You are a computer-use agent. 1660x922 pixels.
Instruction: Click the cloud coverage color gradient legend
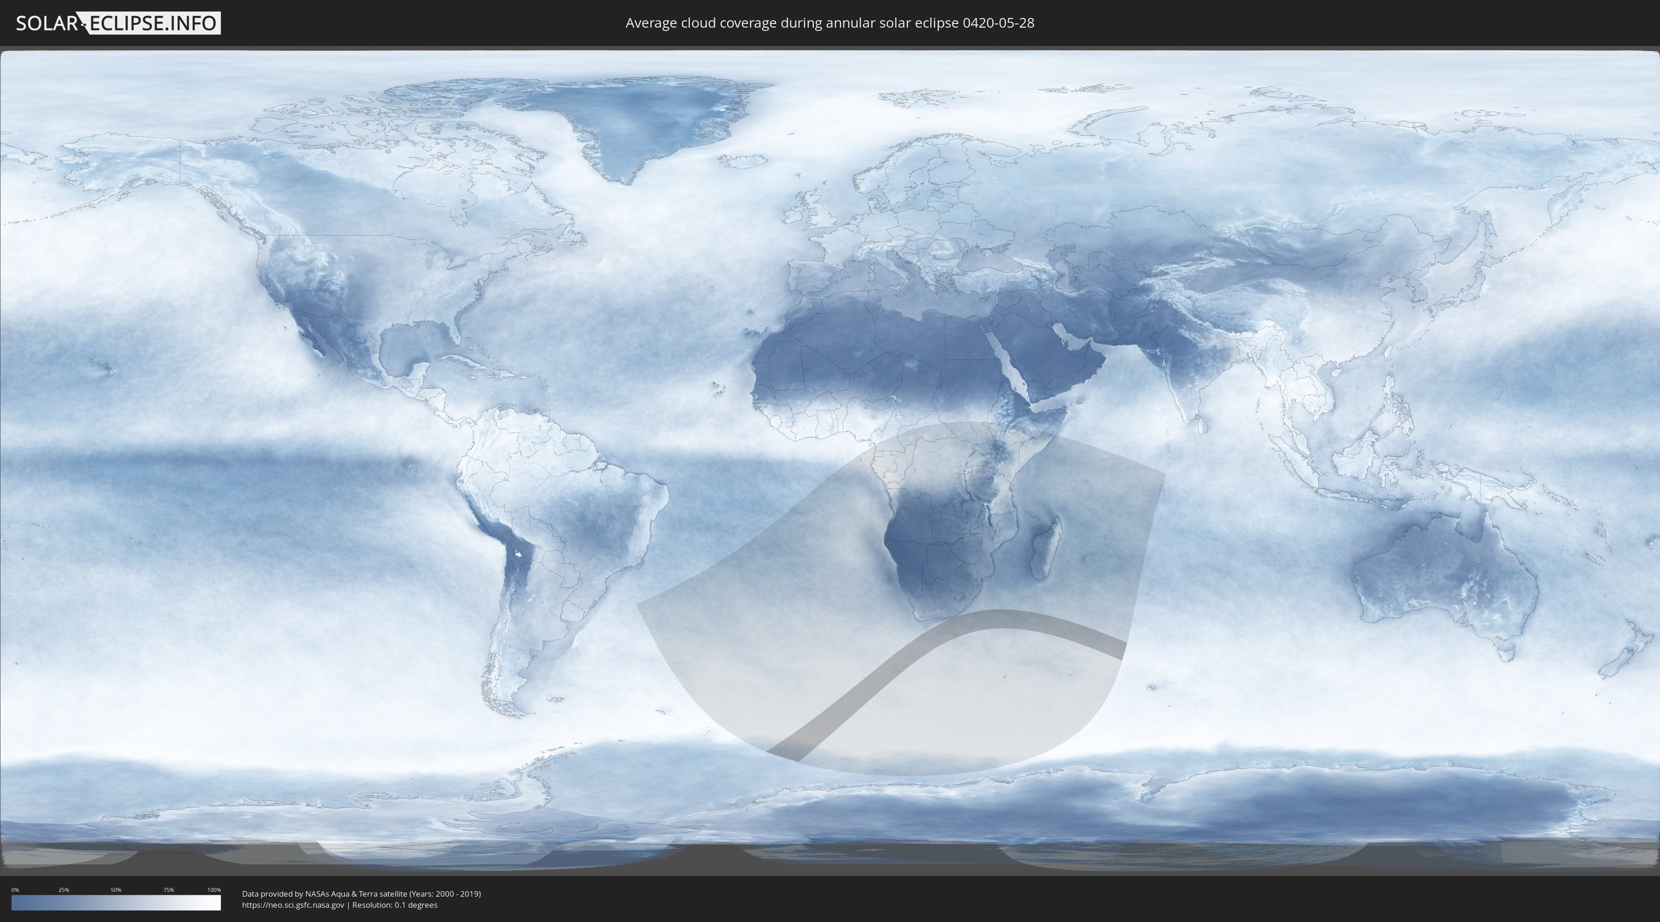(x=116, y=903)
